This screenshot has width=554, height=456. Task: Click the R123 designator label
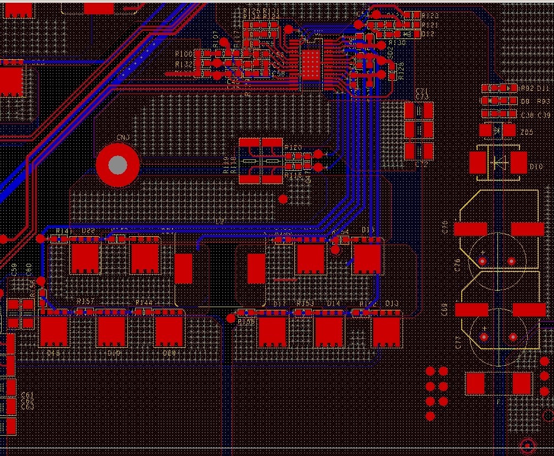point(430,16)
